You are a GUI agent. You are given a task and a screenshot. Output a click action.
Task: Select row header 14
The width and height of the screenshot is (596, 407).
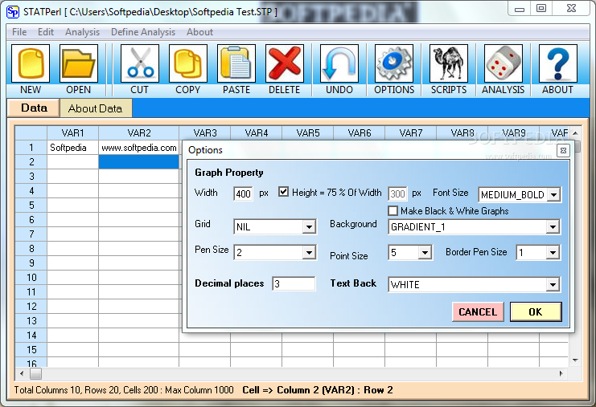click(31, 336)
